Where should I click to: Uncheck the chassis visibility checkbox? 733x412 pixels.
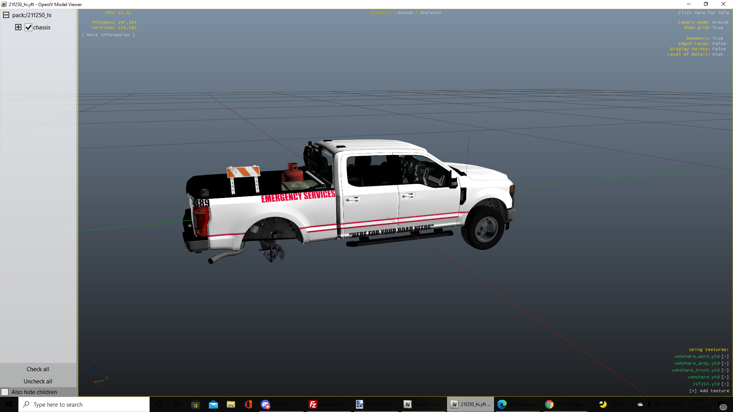28,27
